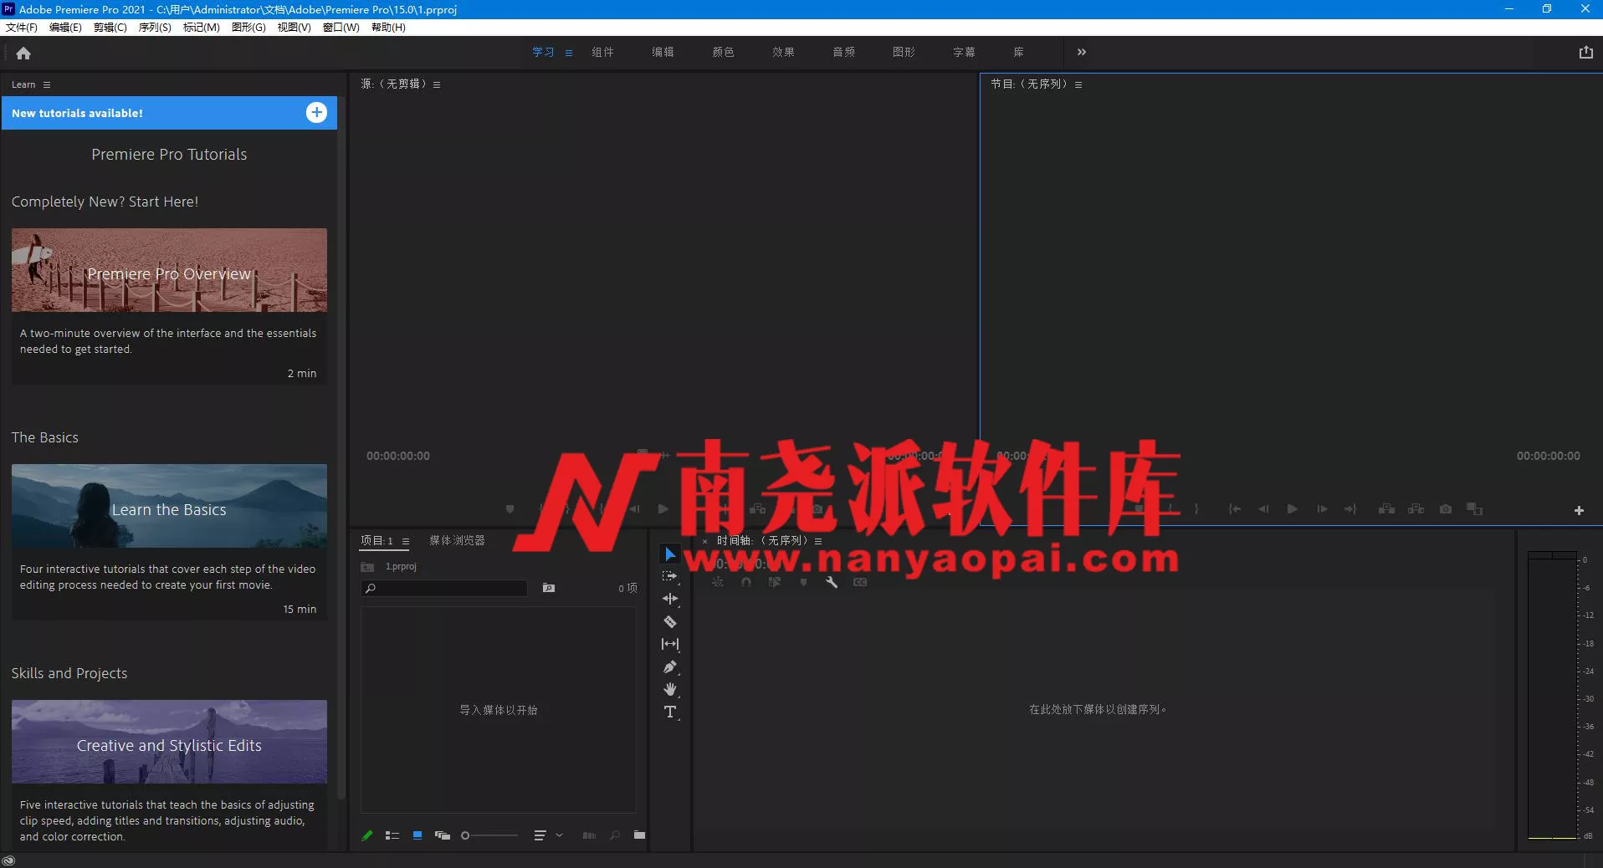The width and height of the screenshot is (1603, 868).
Task: Open the 窗口(W) menu
Action: pyautogui.click(x=341, y=28)
